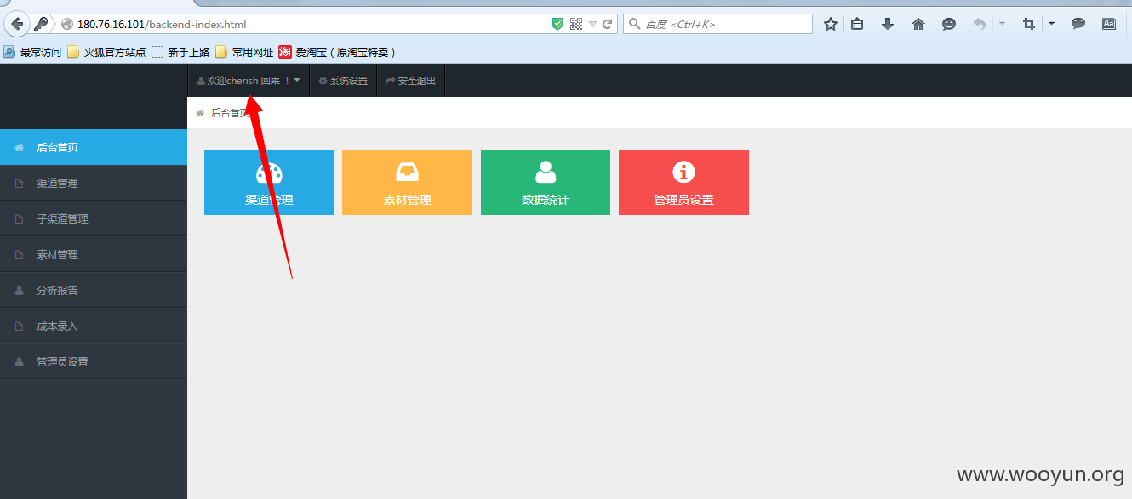Click the smiley chat bubble toolbar icon
Viewport: 1132px width, 499px height.
point(949,24)
